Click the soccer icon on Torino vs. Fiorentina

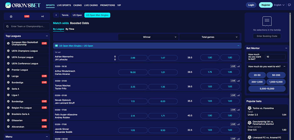point(249,108)
